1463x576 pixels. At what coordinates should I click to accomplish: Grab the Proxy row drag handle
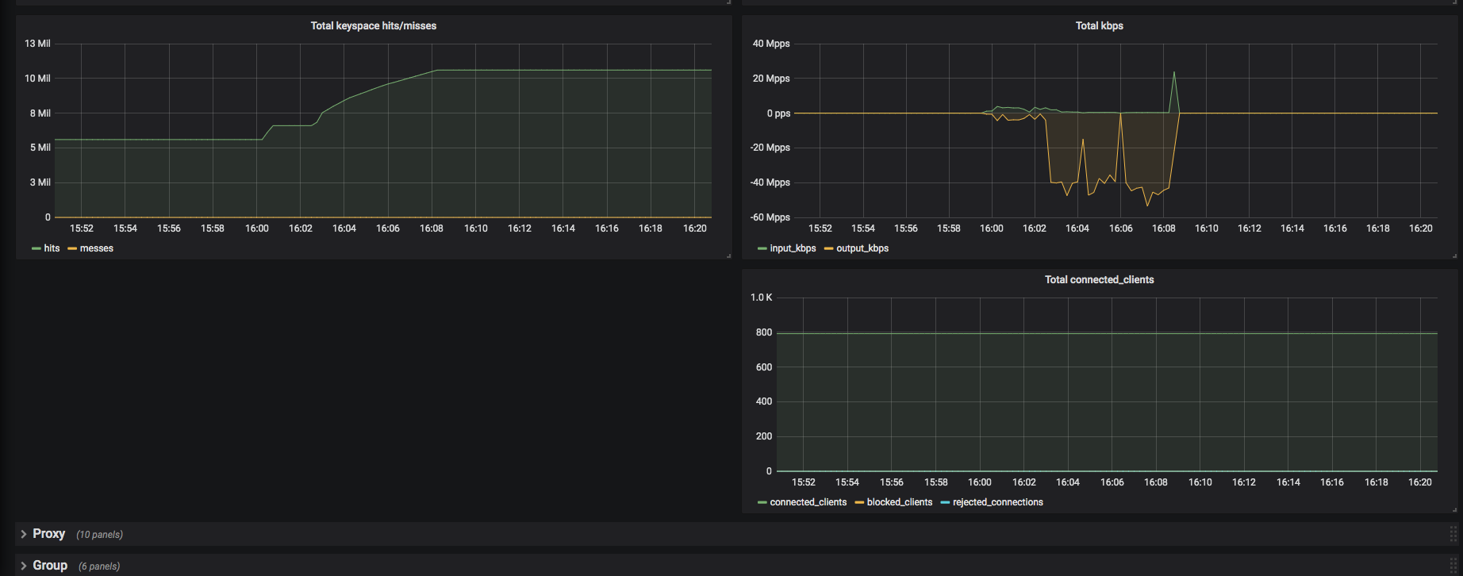click(1453, 534)
